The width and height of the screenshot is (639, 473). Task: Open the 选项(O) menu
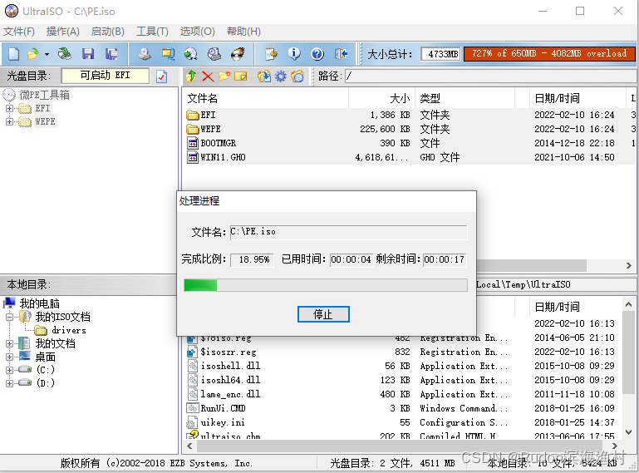[x=197, y=32]
